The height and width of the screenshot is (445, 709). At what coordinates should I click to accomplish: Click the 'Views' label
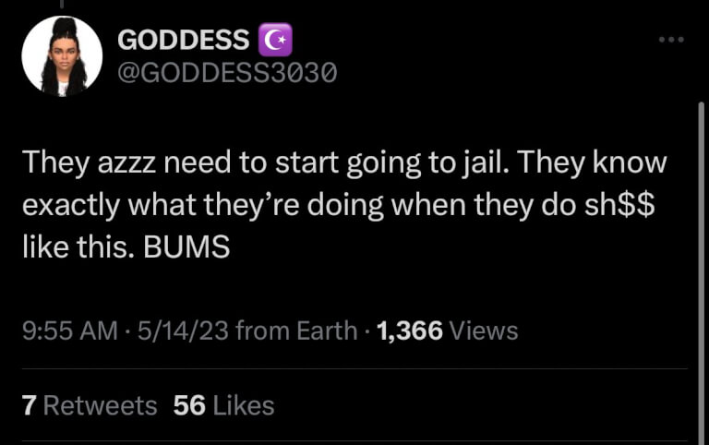[x=484, y=331]
